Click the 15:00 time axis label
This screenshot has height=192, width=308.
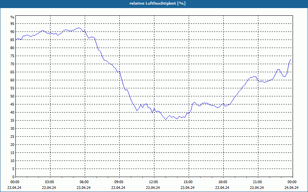[x=189, y=182]
